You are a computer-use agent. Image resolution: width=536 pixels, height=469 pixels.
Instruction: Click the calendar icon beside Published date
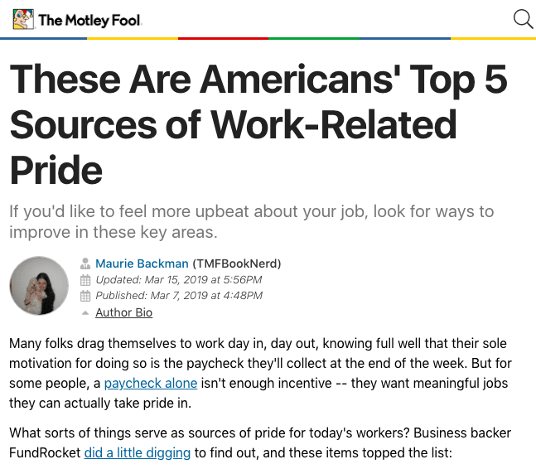85,296
